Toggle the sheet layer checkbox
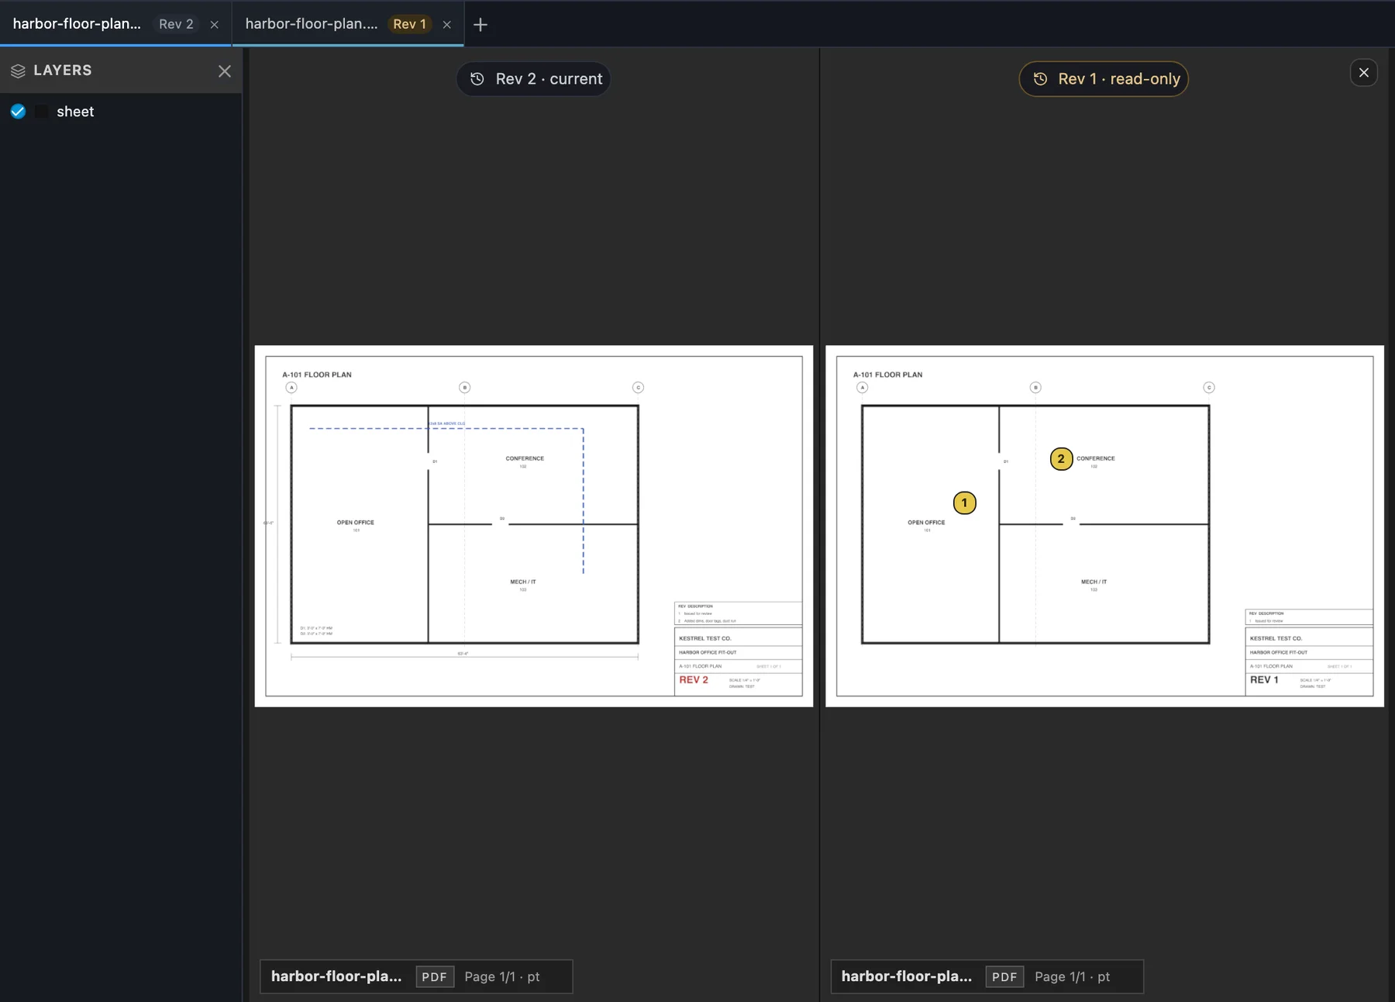 point(18,112)
